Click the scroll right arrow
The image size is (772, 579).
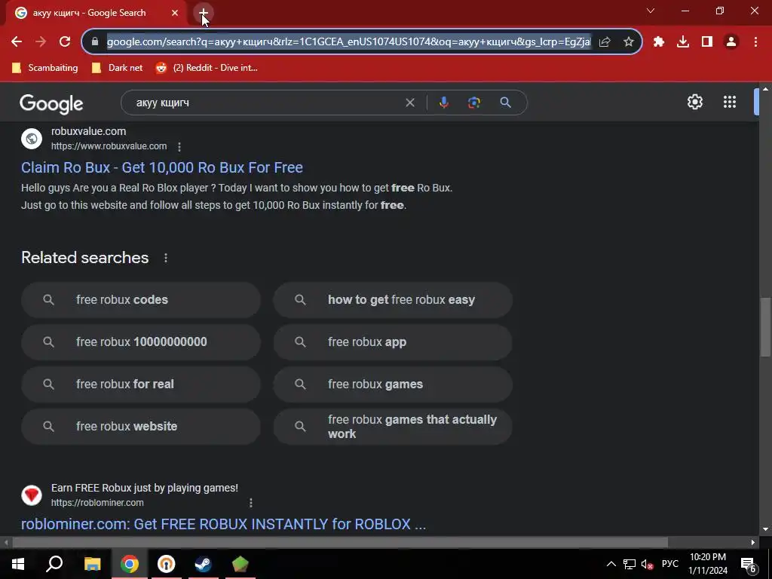[753, 543]
